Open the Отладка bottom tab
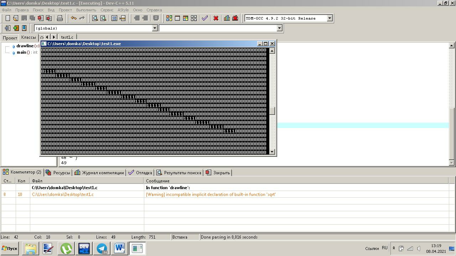The width and height of the screenshot is (456, 256). click(x=140, y=172)
